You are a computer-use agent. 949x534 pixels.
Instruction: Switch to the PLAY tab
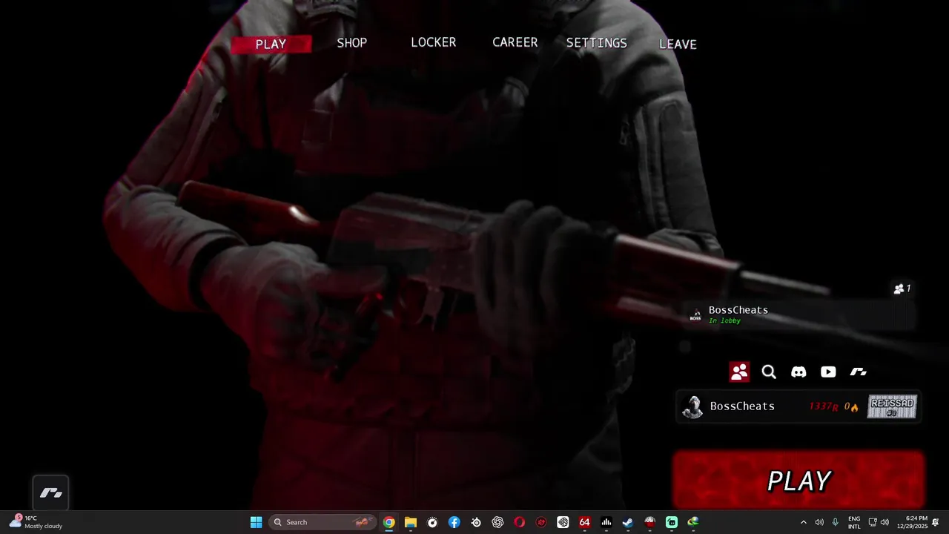click(x=271, y=44)
